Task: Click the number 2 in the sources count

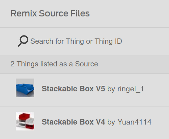Action: (x=13, y=64)
